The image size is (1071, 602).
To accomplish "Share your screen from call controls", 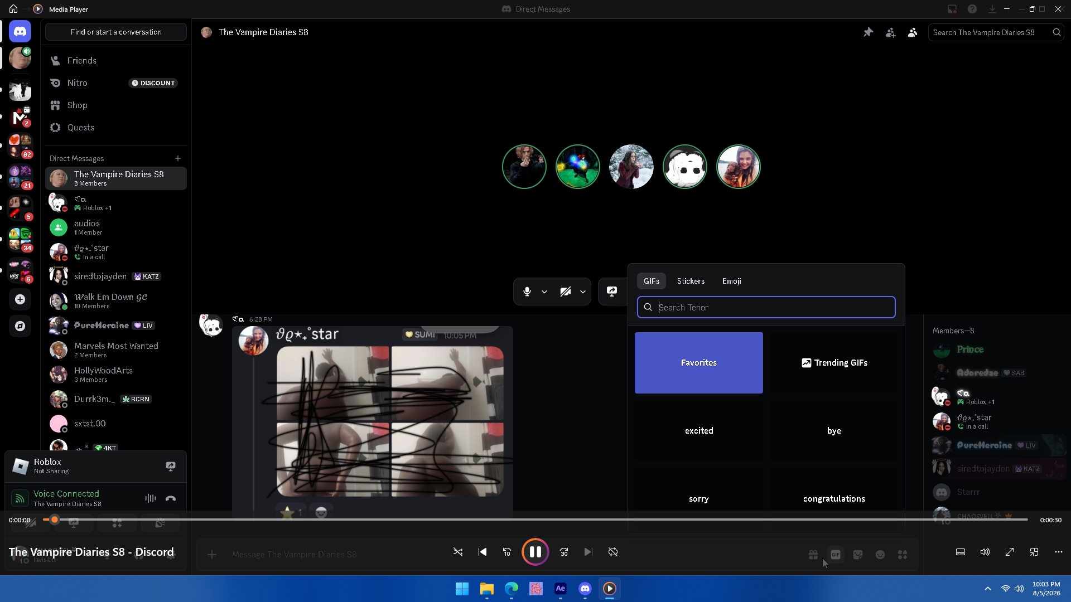I will (x=612, y=292).
